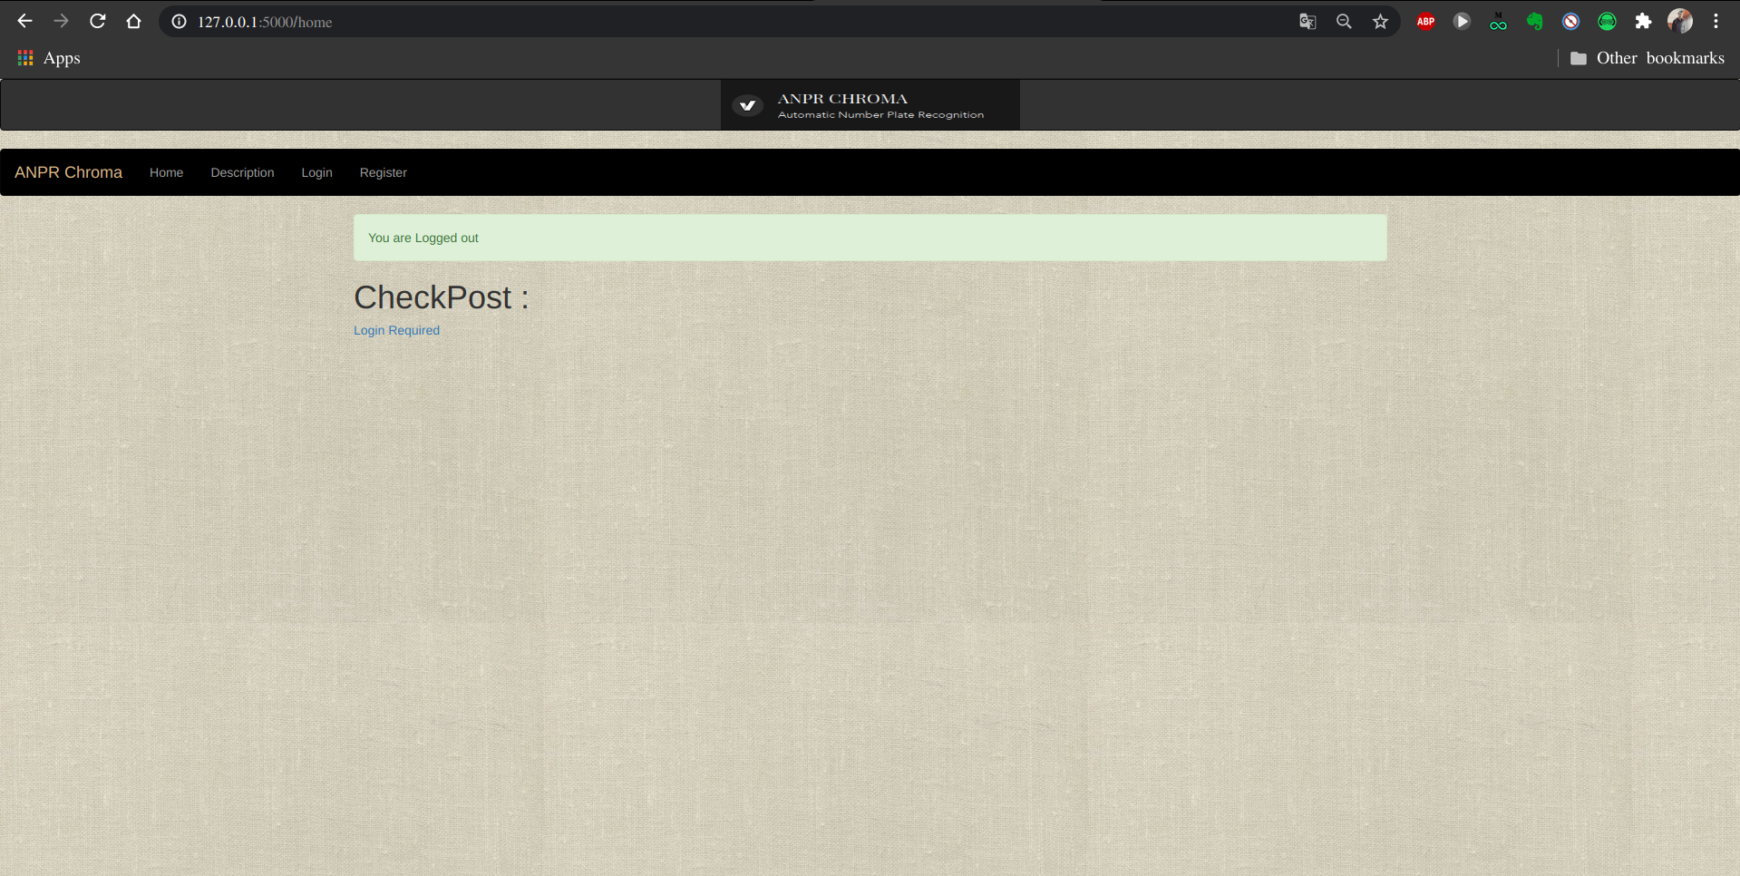
Task: Open the Chrome three-dot menu
Action: [1716, 21]
